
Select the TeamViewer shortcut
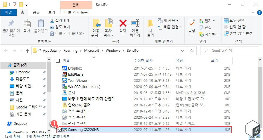(77, 80)
